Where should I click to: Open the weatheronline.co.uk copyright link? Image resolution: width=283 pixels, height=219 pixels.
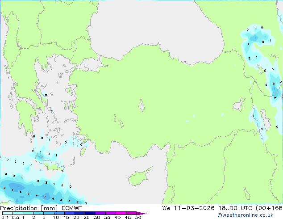(246, 215)
